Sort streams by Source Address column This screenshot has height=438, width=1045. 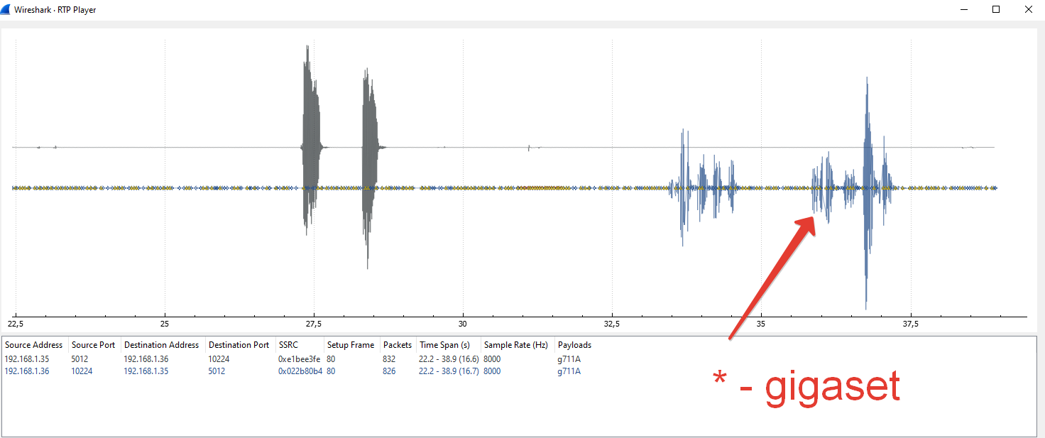pos(34,345)
